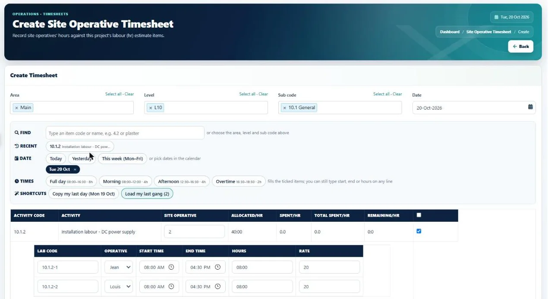Remove the L10 level tag
This screenshot has width=548, height=299.
tap(151, 107)
